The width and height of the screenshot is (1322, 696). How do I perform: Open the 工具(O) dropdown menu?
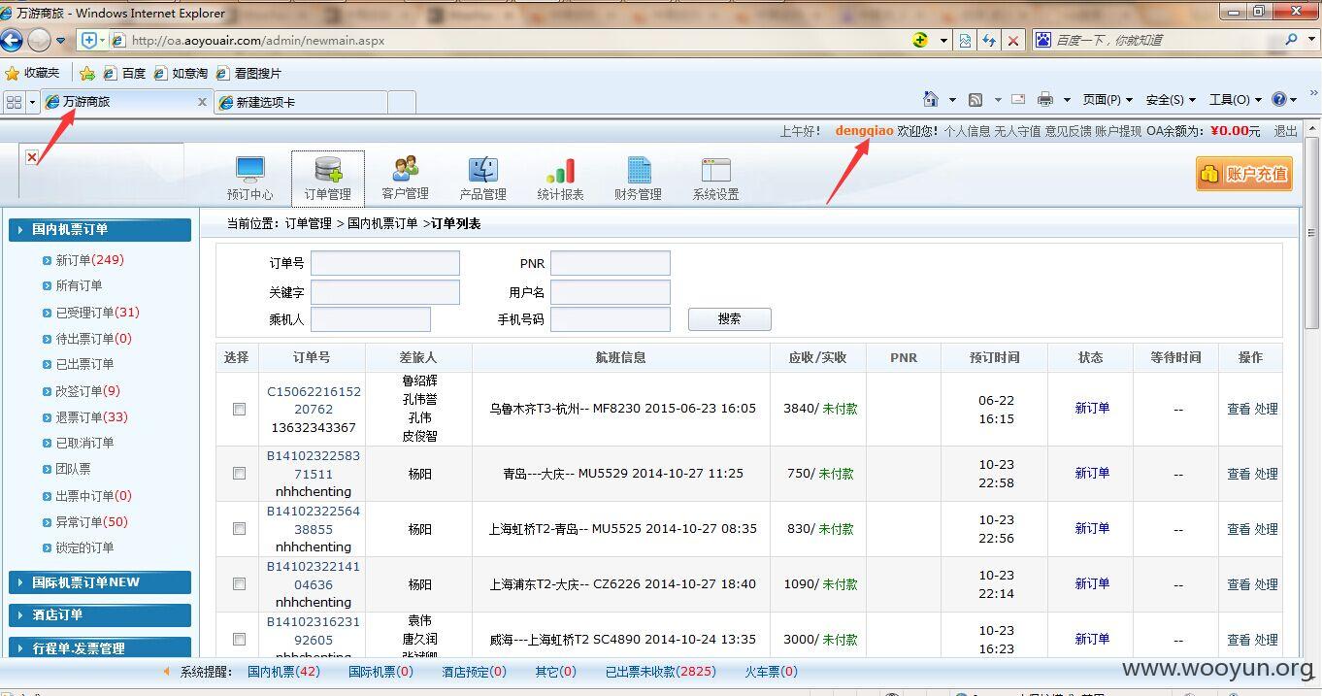(1235, 99)
